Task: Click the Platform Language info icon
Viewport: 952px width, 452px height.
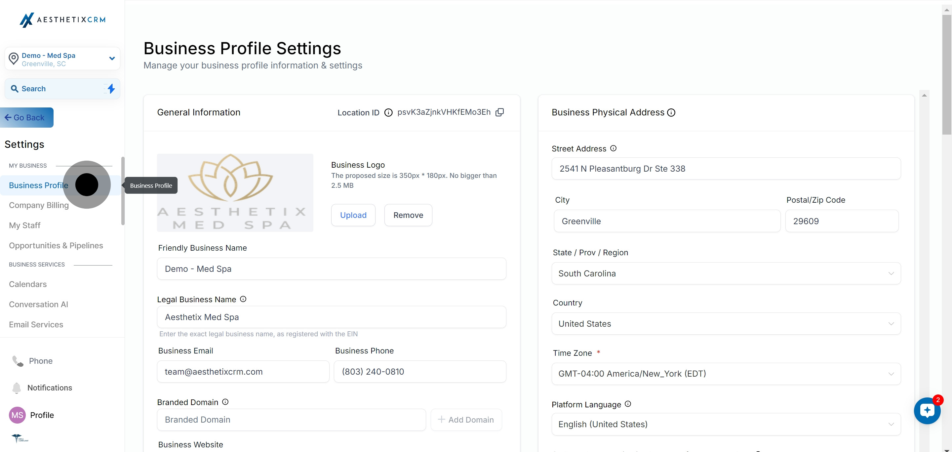Action: point(628,404)
